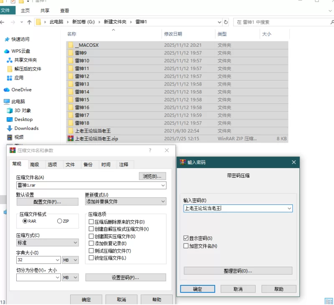Click the __MACOSX folder icon
Viewport: 334px width, 305px height.
pyautogui.click(x=71, y=45)
